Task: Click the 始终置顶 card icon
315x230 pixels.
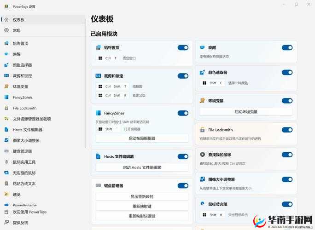Action: click(x=98, y=47)
